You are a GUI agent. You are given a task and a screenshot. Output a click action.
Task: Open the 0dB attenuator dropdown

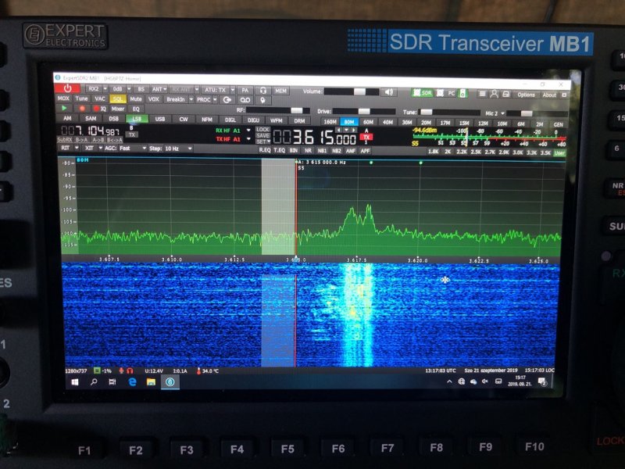coord(129,89)
